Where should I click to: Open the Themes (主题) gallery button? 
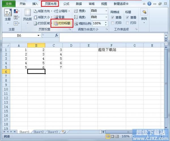[x=8, y=16]
